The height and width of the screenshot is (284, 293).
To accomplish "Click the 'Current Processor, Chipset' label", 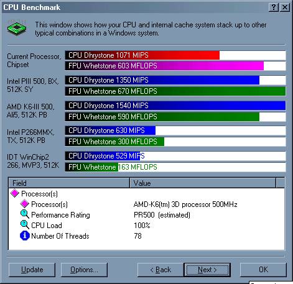I will [x=34, y=60].
